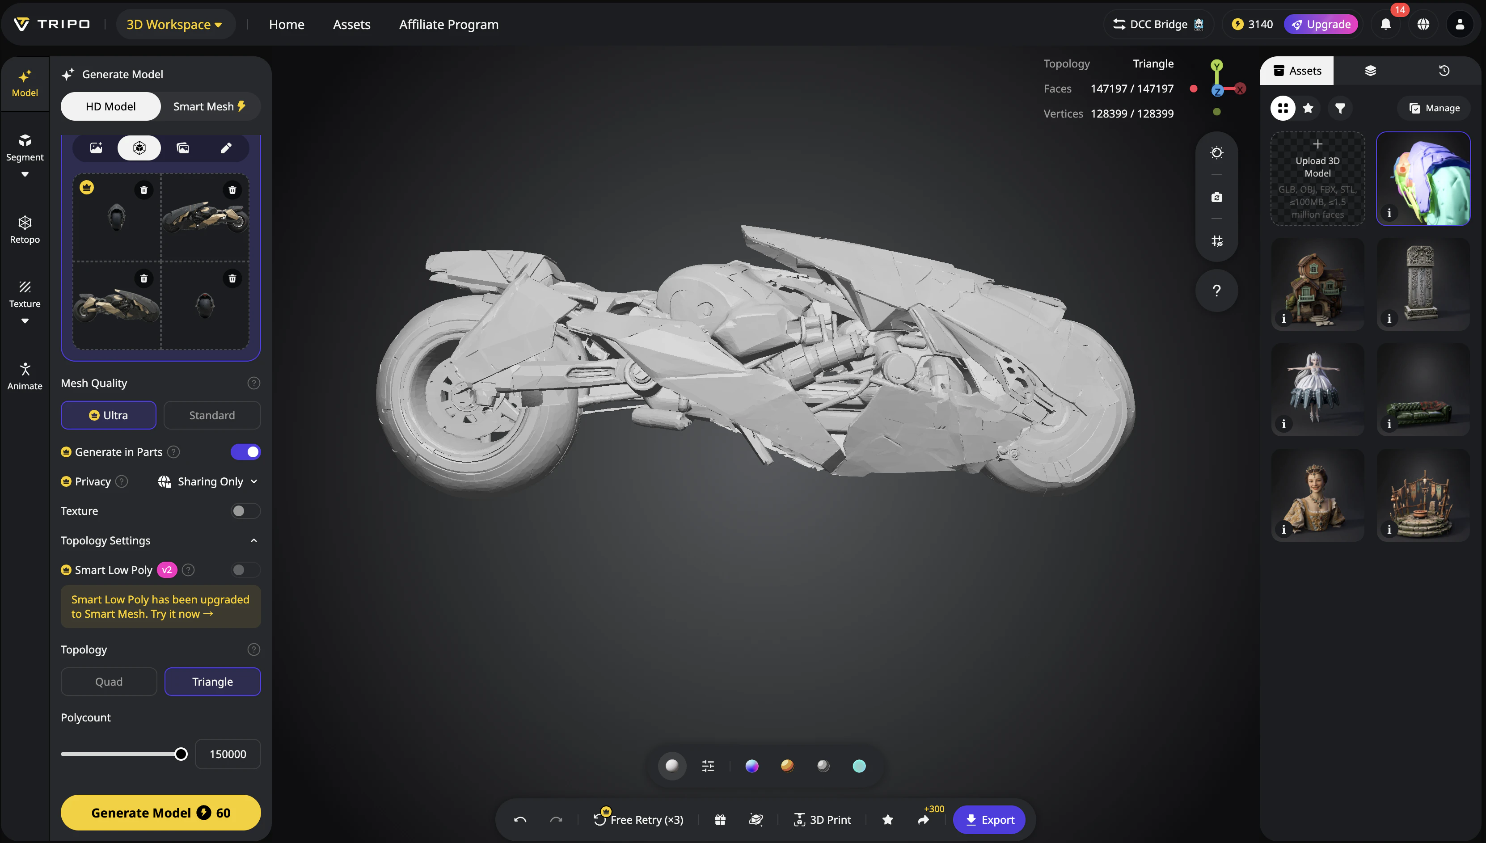Screen dimensions: 1486x843
Task: Click Upgrade button
Action: coord(1321,24)
